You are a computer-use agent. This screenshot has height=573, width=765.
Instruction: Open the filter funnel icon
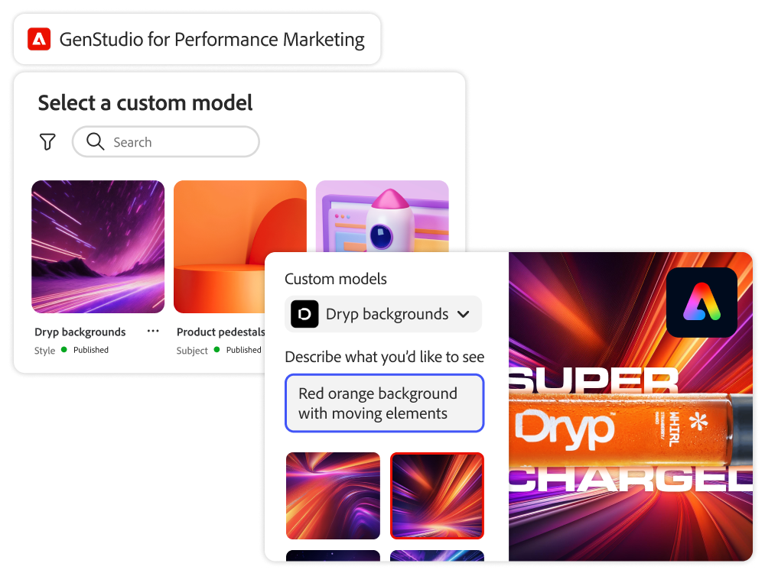point(47,142)
